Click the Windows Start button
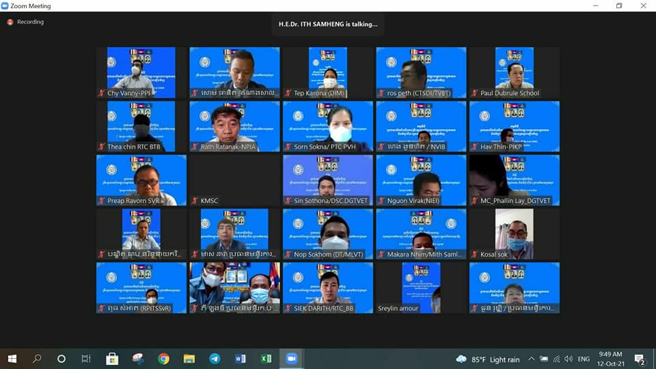 point(12,359)
